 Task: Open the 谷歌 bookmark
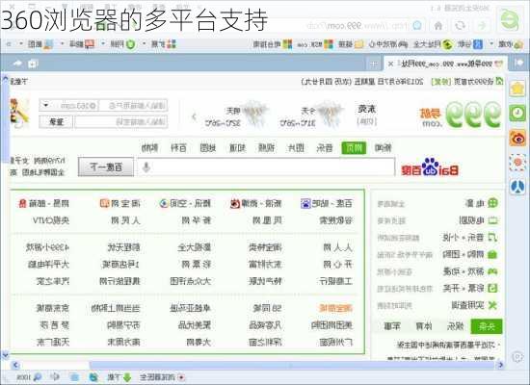[x=470, y=44]
